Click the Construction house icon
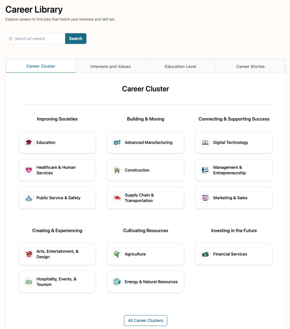This screenshot has height=329, width=290. click(x=117, y=170)
